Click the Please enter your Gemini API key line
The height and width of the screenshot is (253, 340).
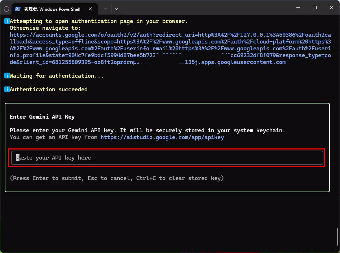point(147,130)
